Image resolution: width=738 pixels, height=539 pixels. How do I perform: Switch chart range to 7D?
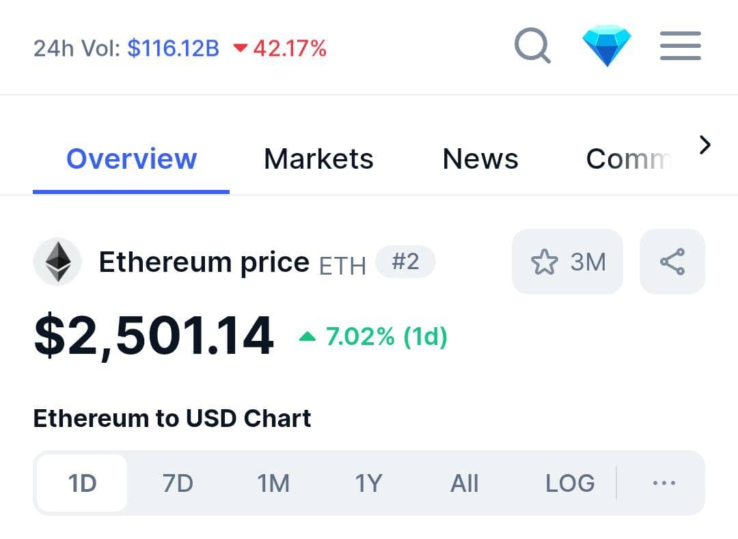click(x=178, y=483)
